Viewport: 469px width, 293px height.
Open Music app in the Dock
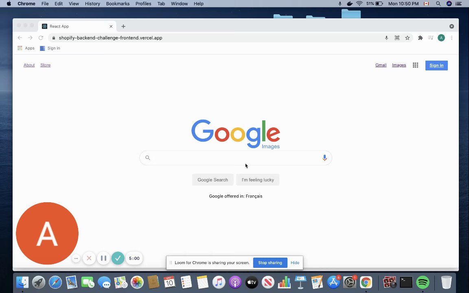click(x=219, y=282)
